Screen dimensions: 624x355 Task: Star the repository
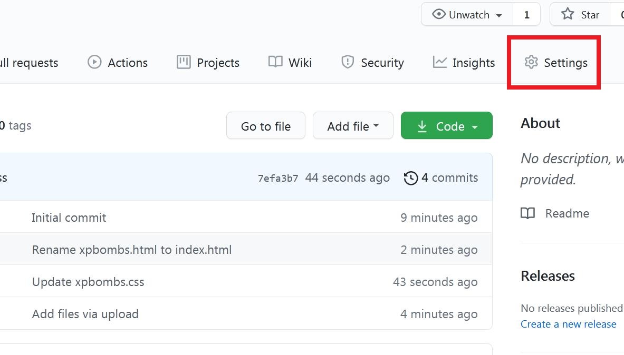(580, 15)
